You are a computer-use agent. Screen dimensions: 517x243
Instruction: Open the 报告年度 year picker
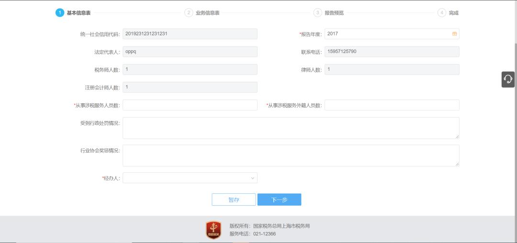388,34
